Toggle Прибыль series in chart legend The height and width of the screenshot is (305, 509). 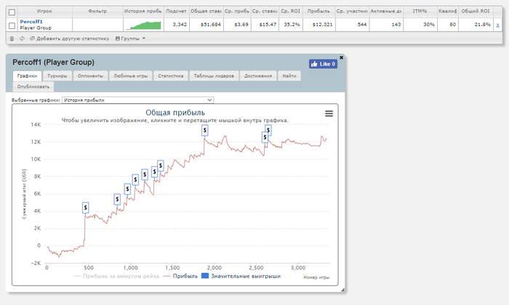point(180,276)
